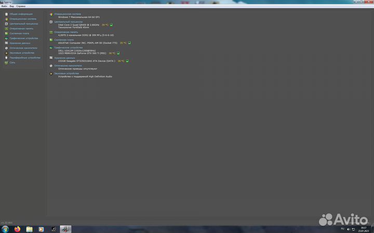Click the Seagate drive temperature value
The image size is (374, 233).
tap(121, 61)
